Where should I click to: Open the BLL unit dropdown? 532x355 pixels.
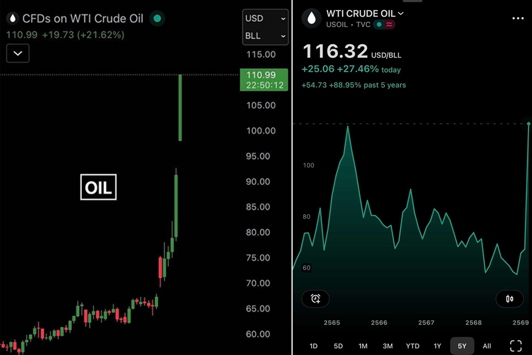pos(265,36)
